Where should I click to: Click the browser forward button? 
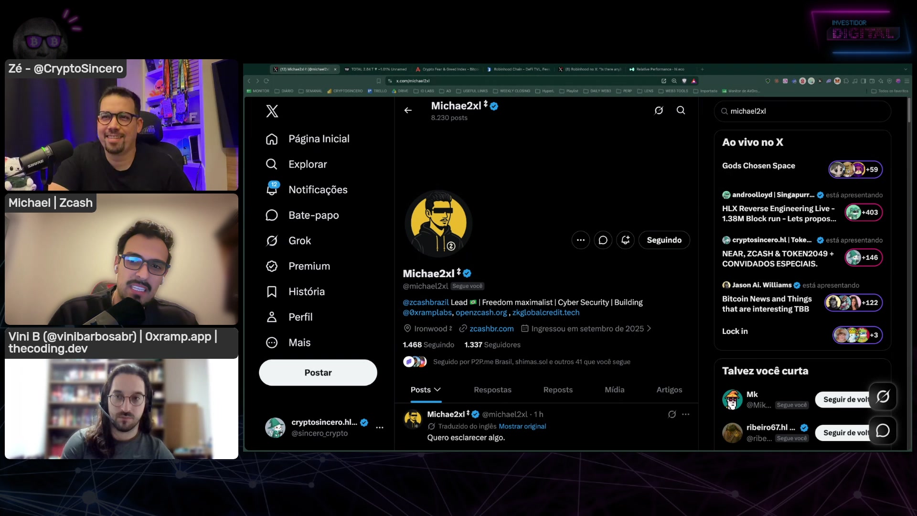point(257,81)
